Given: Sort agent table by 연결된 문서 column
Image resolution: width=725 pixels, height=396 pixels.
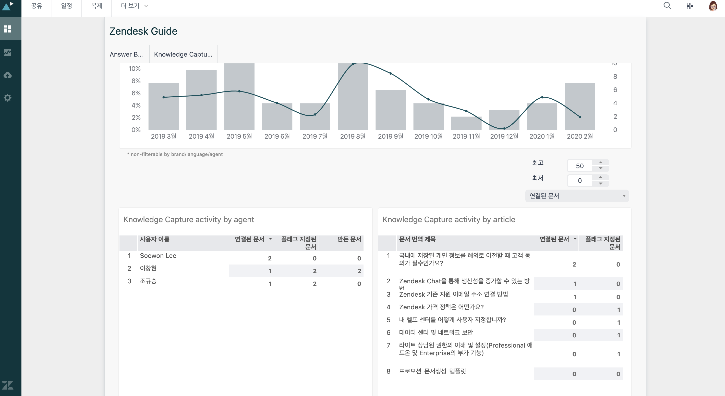Looking at the screenshot, I should pos(251,243).
